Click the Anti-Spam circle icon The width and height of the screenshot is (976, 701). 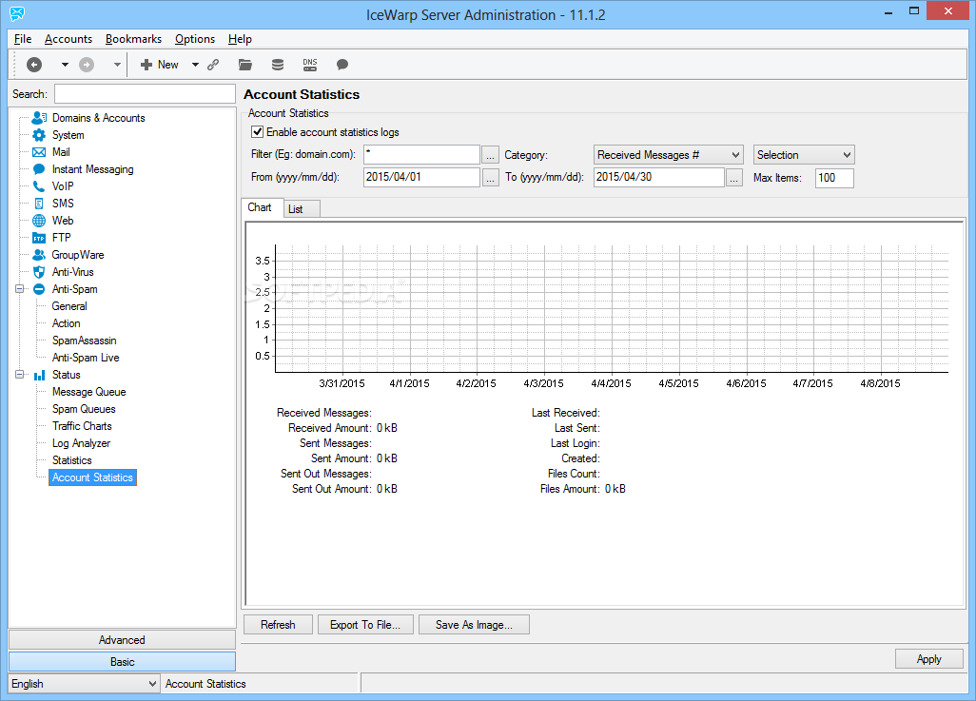coord(39,289)
